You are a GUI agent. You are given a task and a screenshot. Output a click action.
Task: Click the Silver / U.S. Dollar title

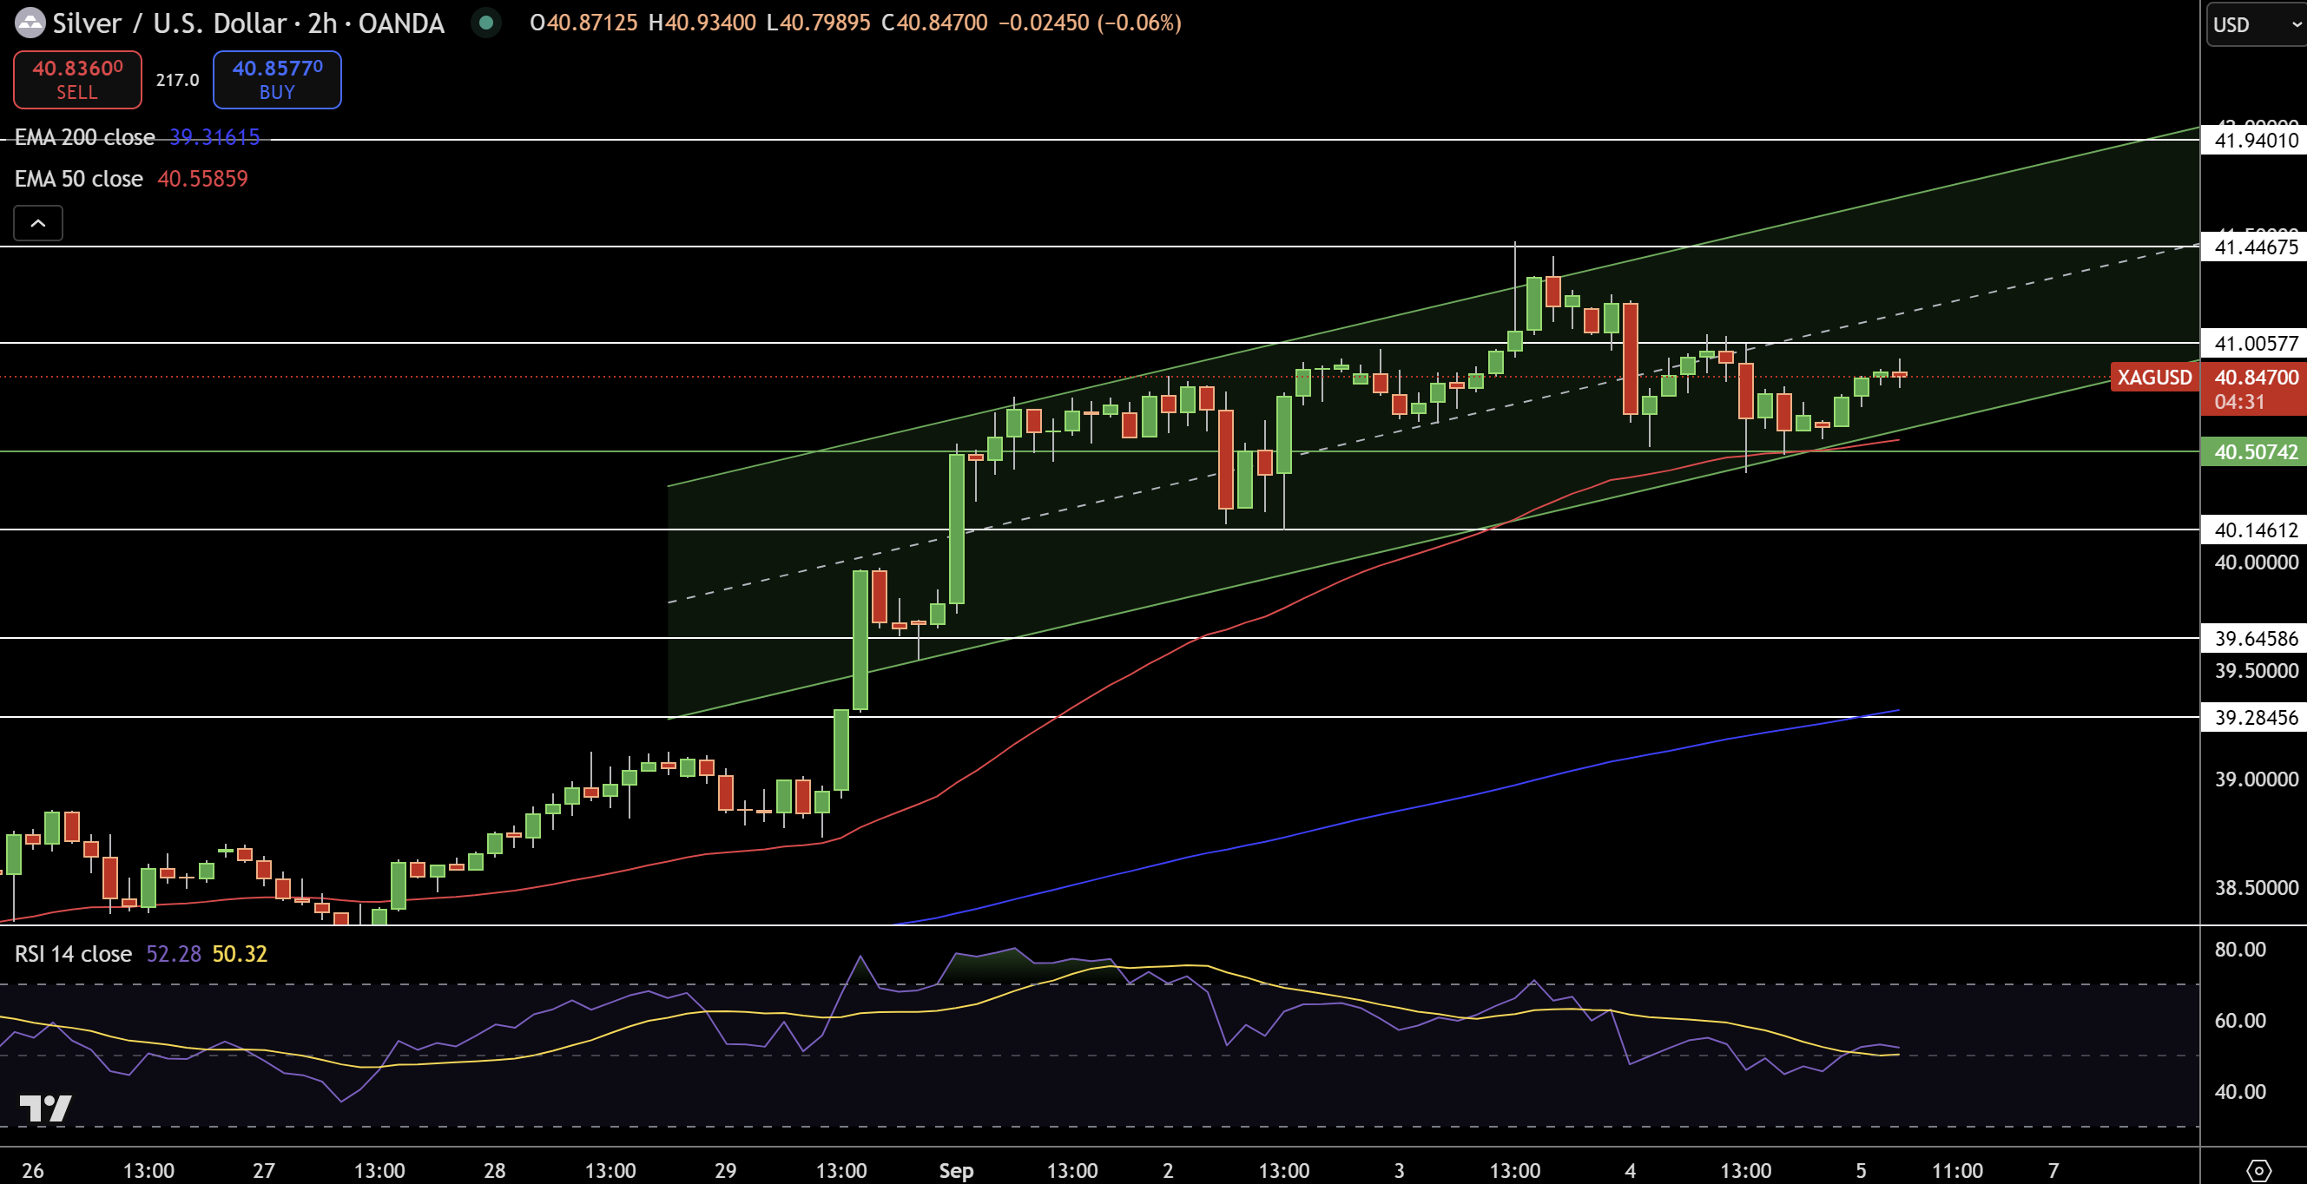click(x=248, y=23)
